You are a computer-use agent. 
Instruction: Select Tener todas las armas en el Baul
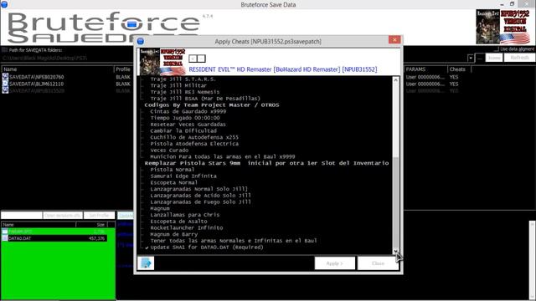pyautogui.click(x=234, y=241)
